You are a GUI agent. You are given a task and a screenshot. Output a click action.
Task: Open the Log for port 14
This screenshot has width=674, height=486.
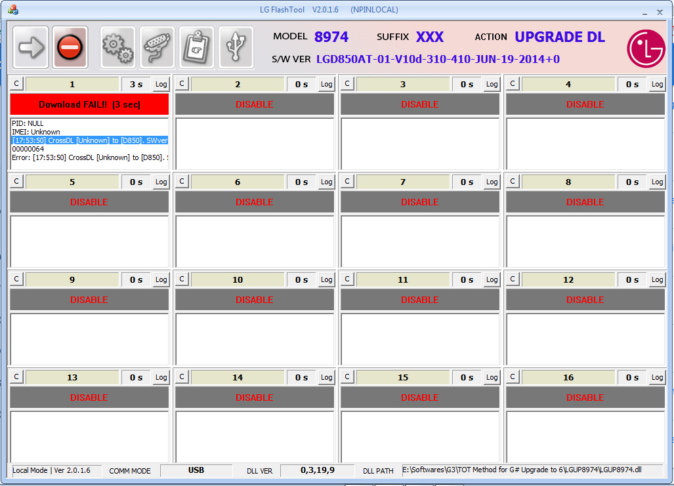coord(327,377)
